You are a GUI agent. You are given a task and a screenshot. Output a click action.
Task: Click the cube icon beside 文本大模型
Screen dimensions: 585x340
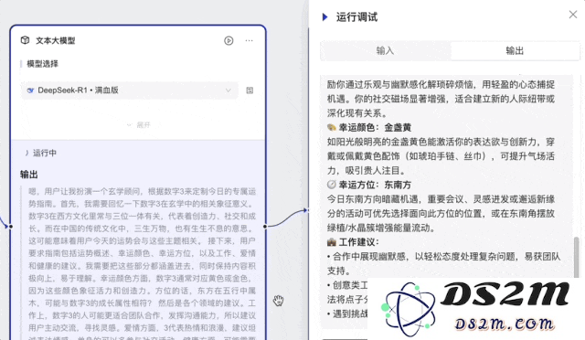25,40
